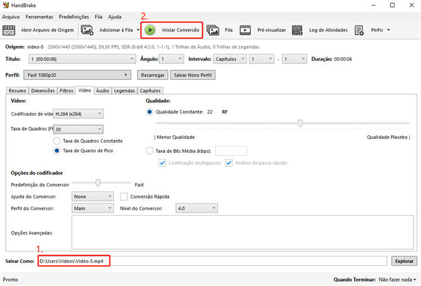Open the Fila queue icon

click(x=213, y=30)
